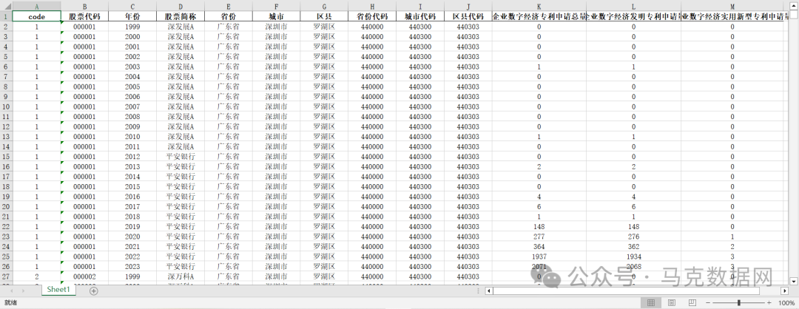Click the Select All corner of the grid
The image size is (799, 309).
(x=6, y=7)
